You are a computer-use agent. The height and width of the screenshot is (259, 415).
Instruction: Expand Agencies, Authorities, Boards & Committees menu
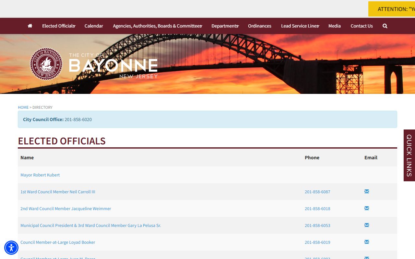coord(157,26)
